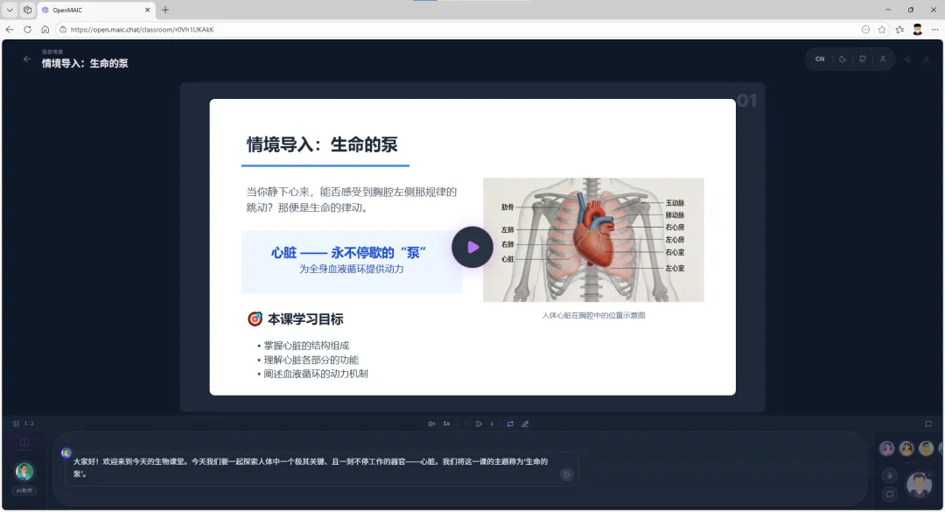Click the teacher's speech bubble text
The height and width of the screenshot is (512, 945).
[311, 467]
